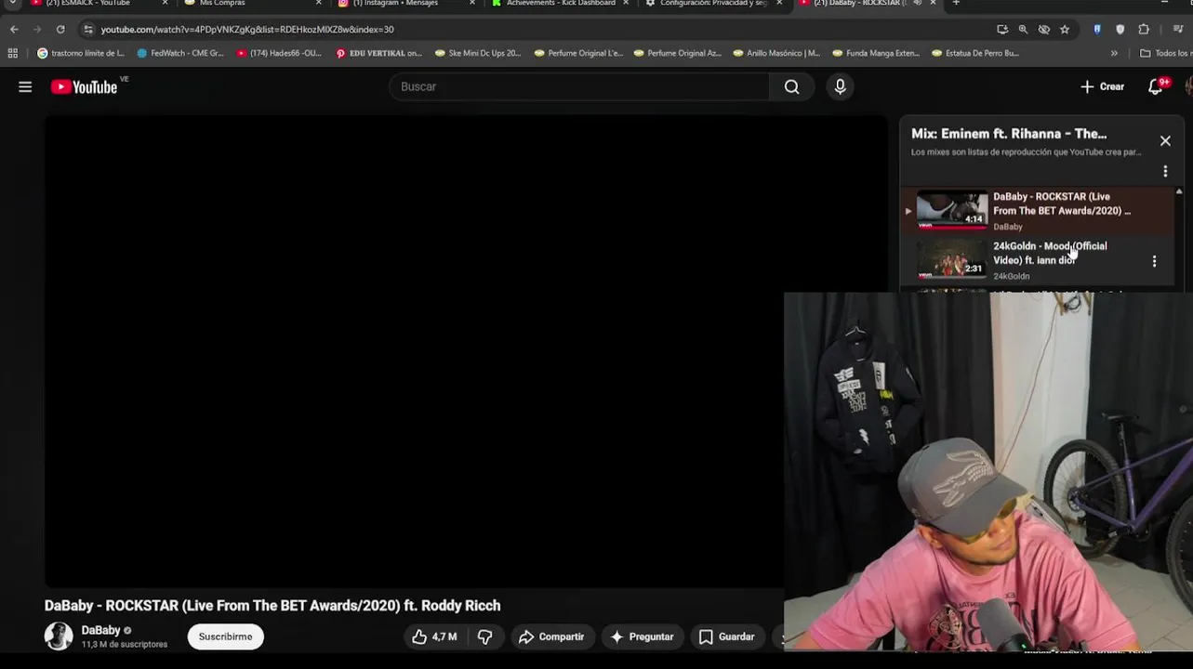Click the Compartir share button
1193x669 pixels.
tap(551, 636)
